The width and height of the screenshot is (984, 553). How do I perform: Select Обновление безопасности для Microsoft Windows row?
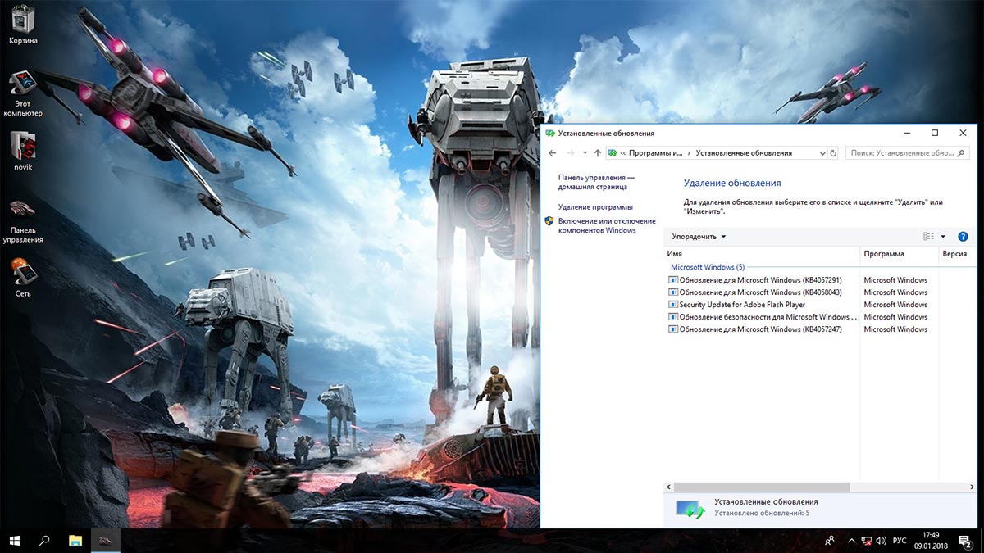point(762,317)
